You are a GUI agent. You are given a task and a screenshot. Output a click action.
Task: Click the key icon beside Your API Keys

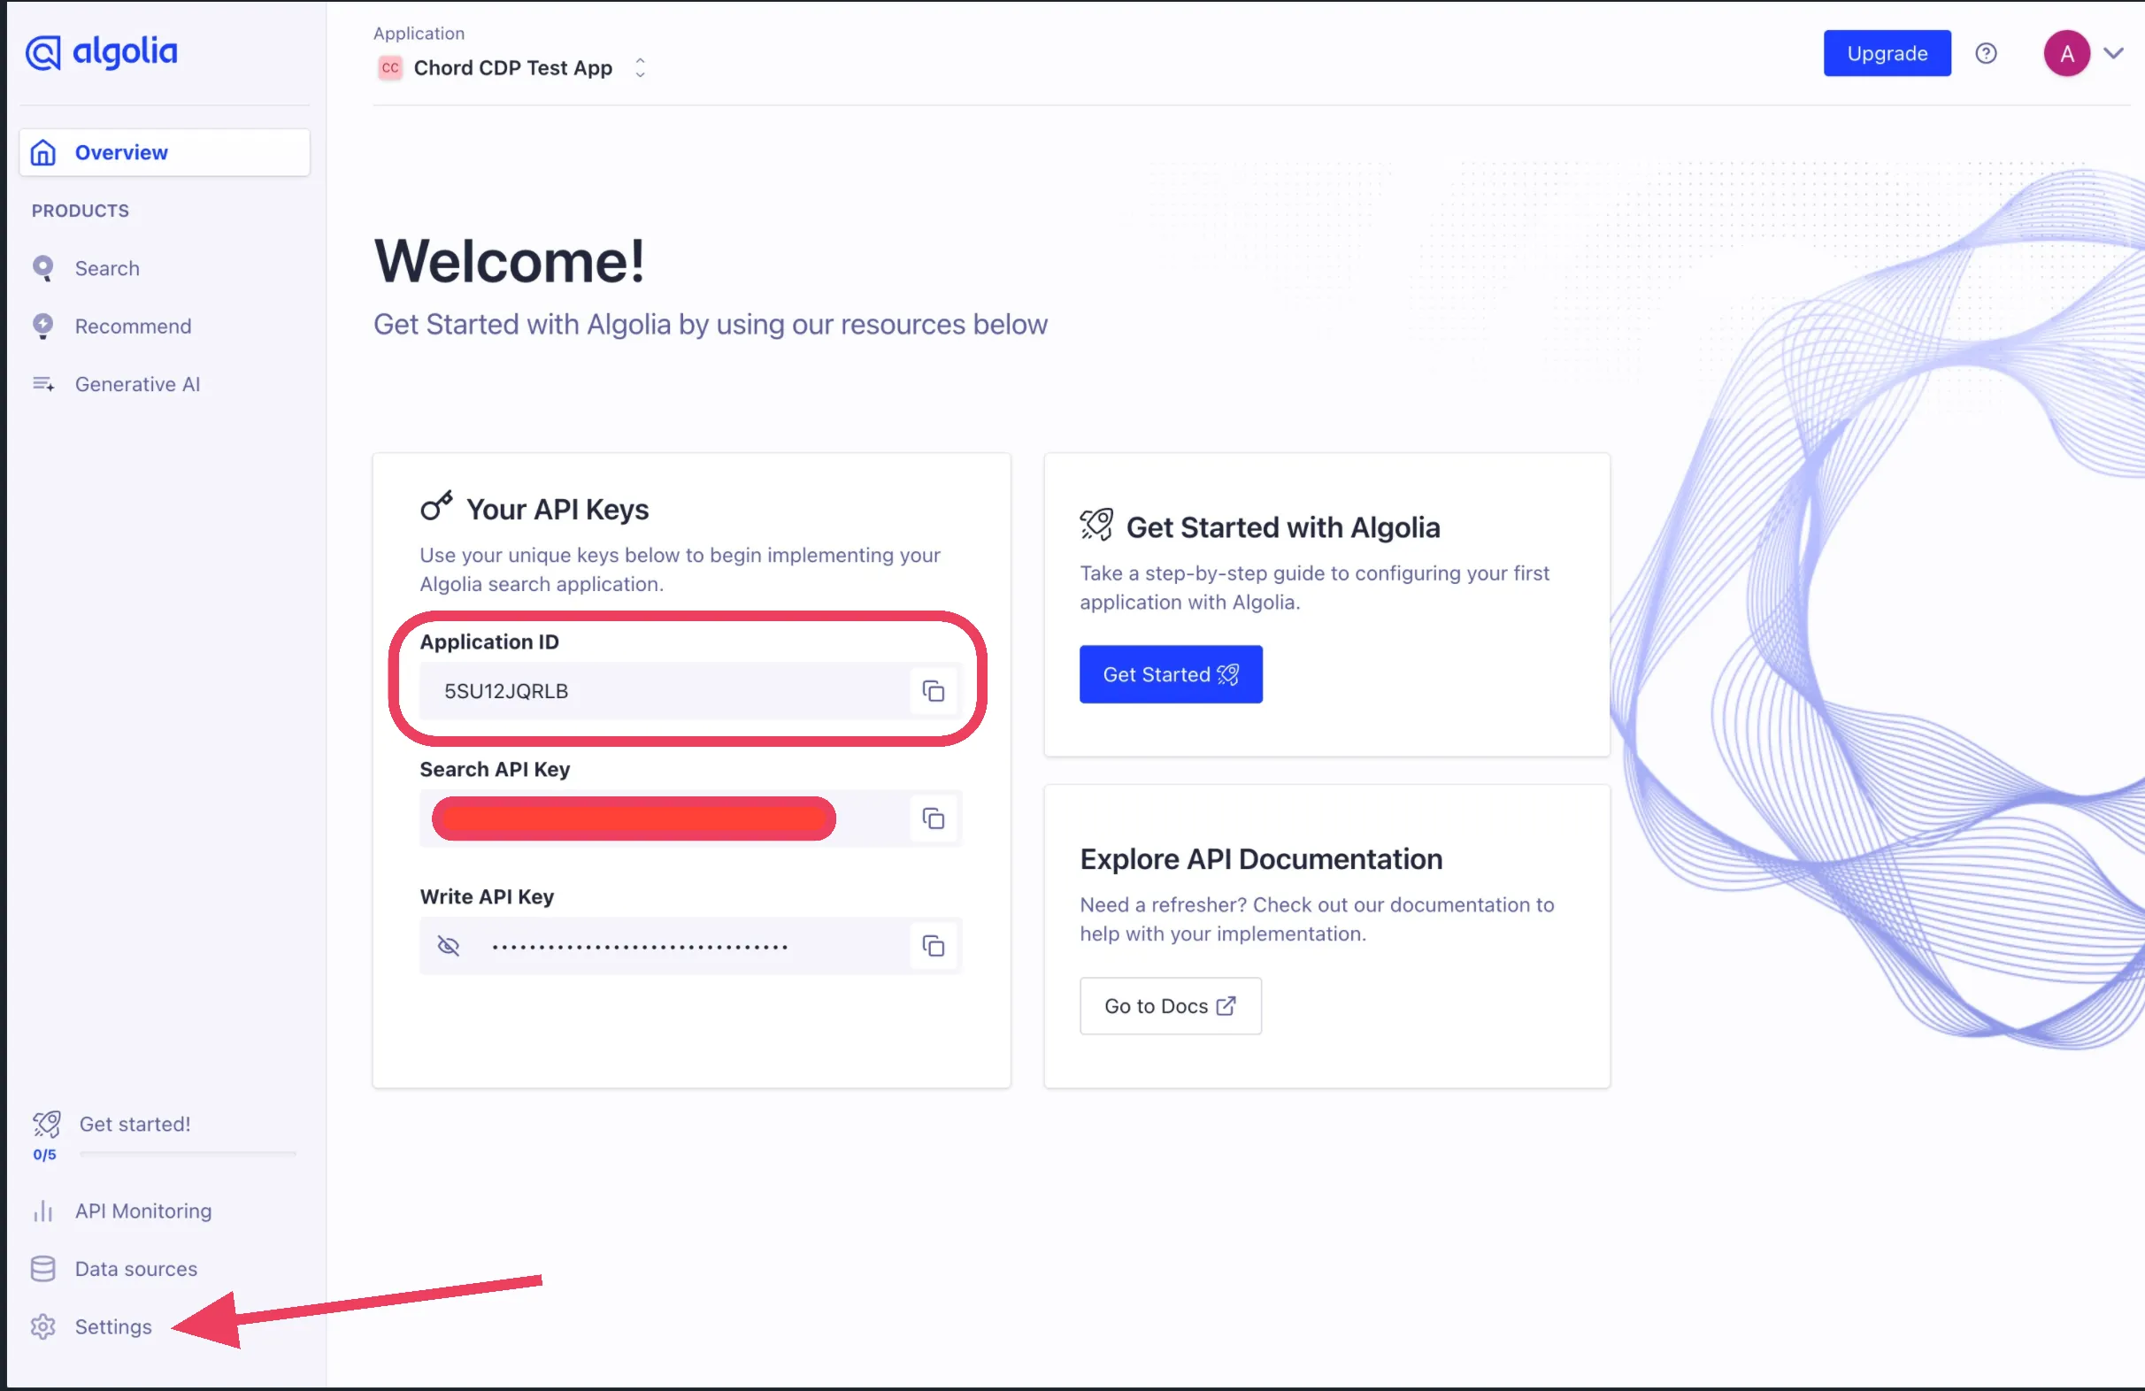(x=436, y=507)
